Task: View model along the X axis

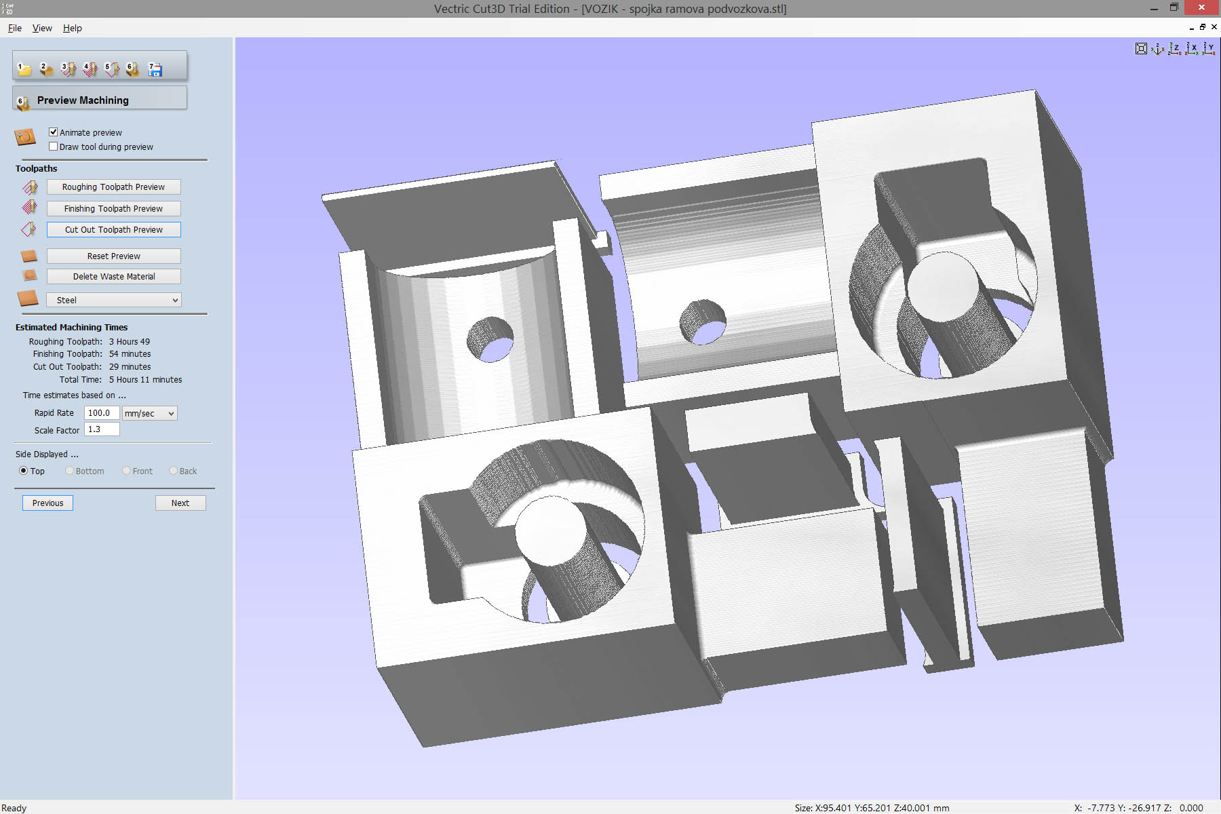Action: [x=1192, y=49]
